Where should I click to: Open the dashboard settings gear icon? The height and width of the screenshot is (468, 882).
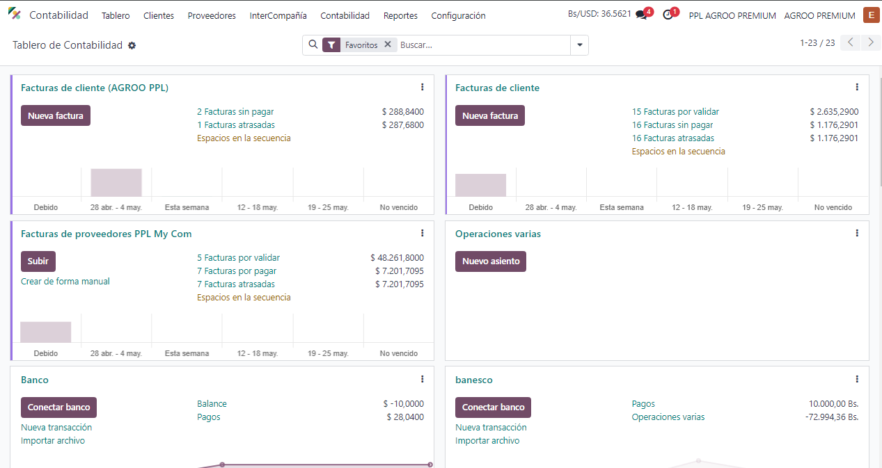click(132, 45)
